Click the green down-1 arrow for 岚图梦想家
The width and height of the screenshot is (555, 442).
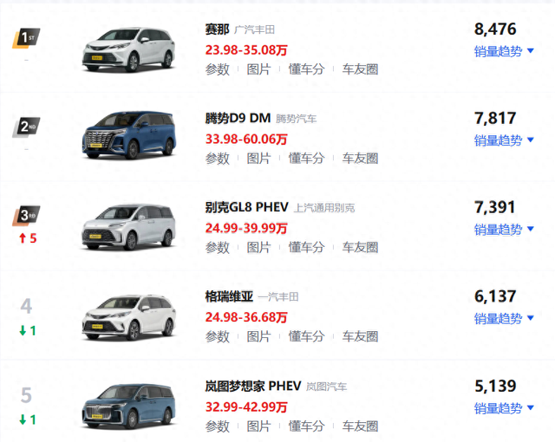pos(28,419)
